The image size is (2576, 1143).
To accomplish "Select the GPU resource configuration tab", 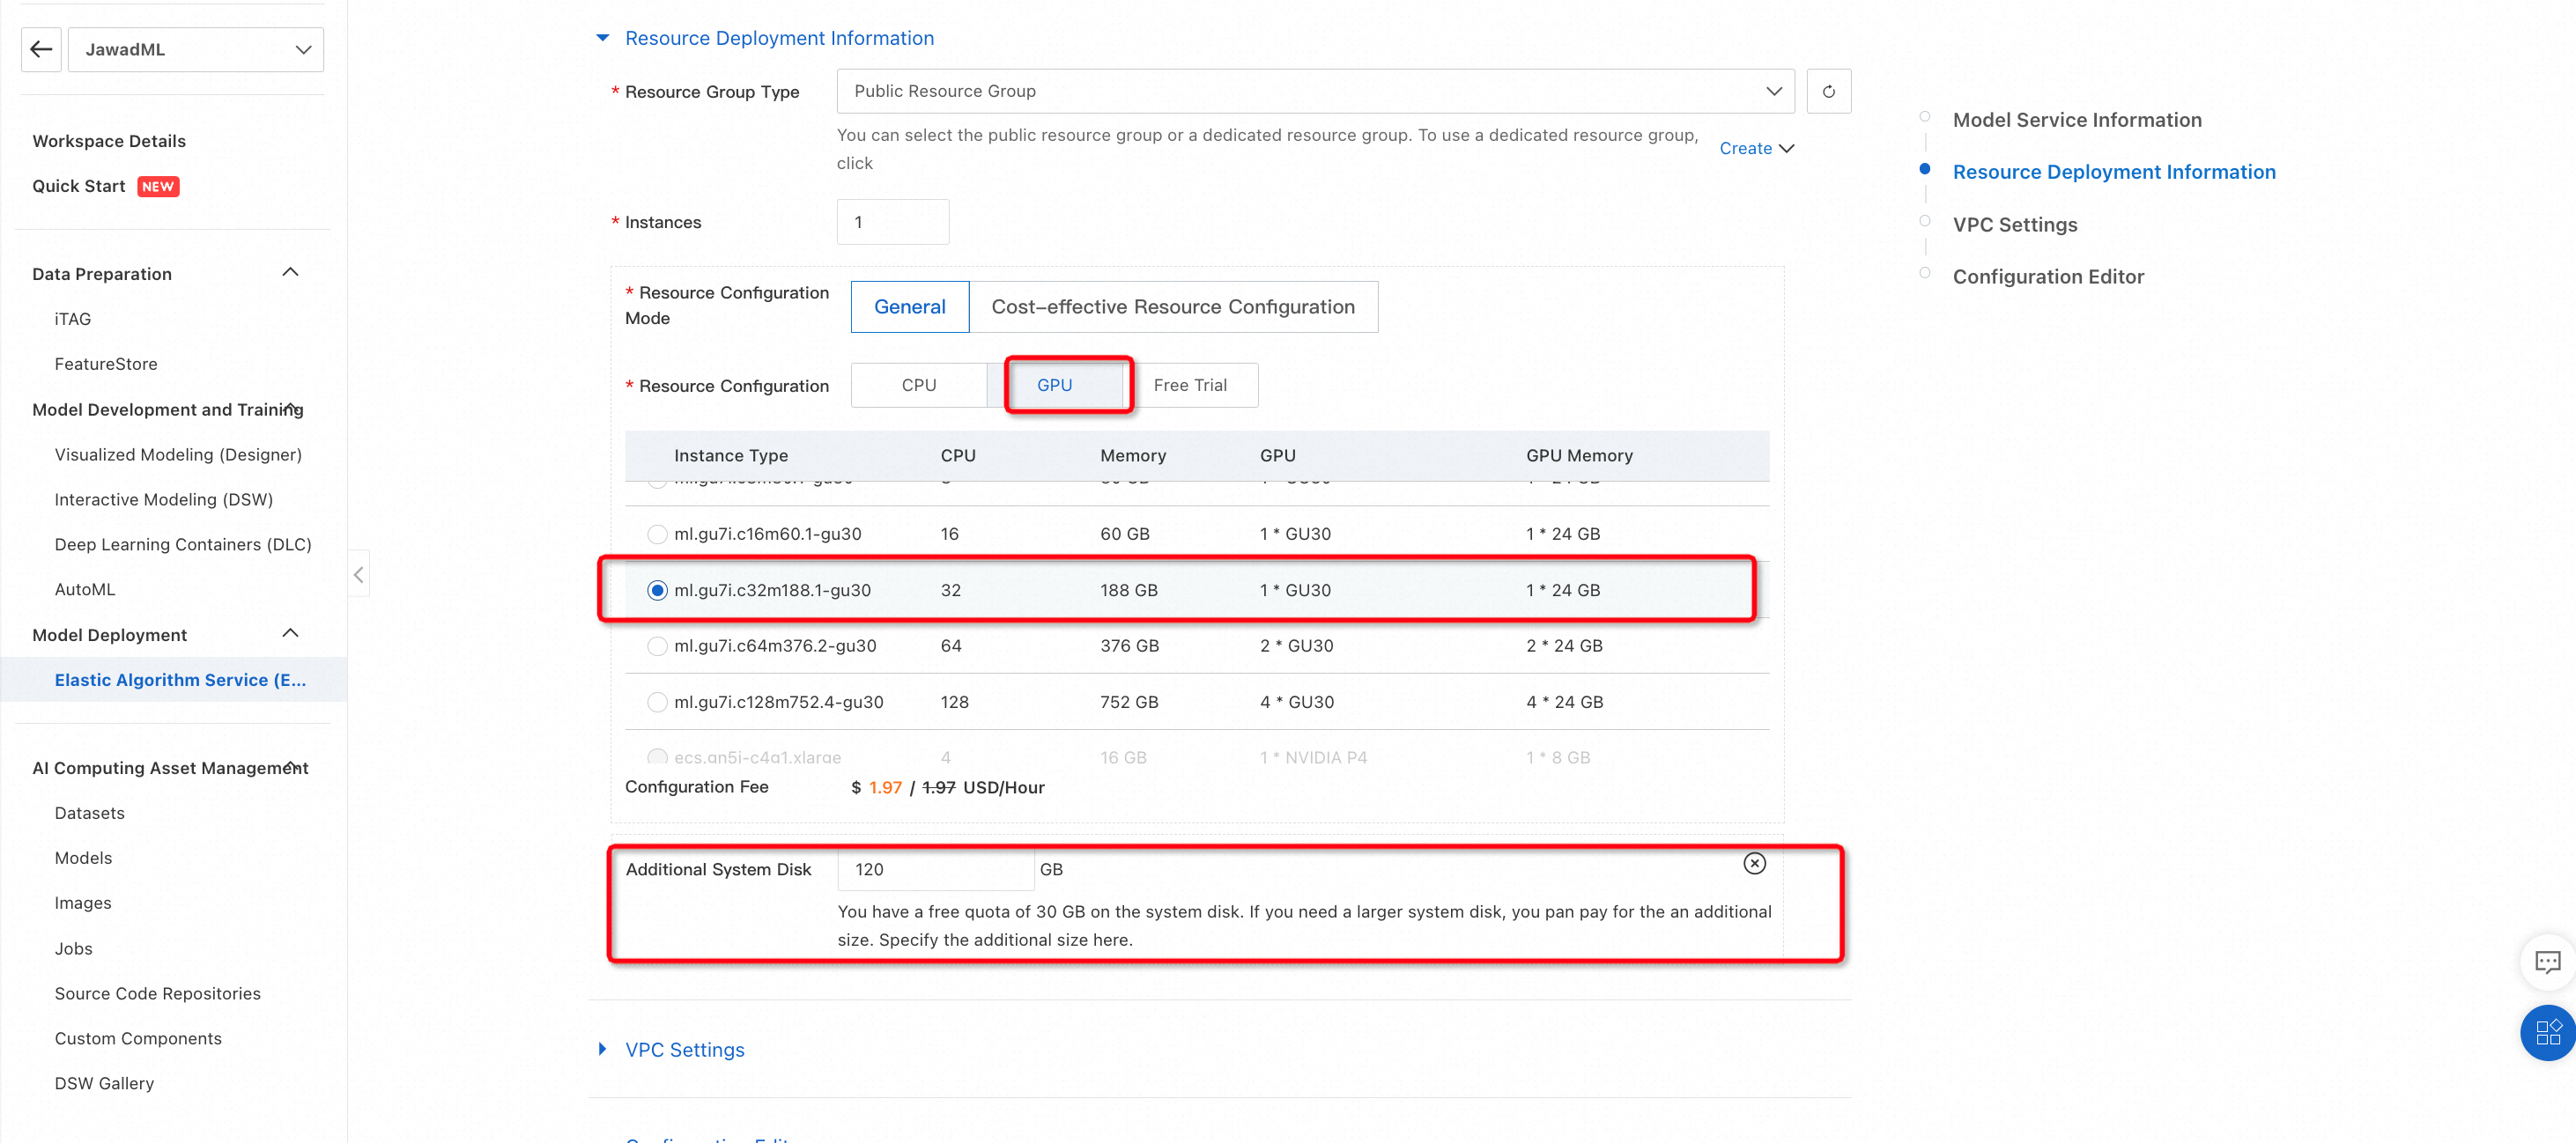I will click(x=1054, y=385).
